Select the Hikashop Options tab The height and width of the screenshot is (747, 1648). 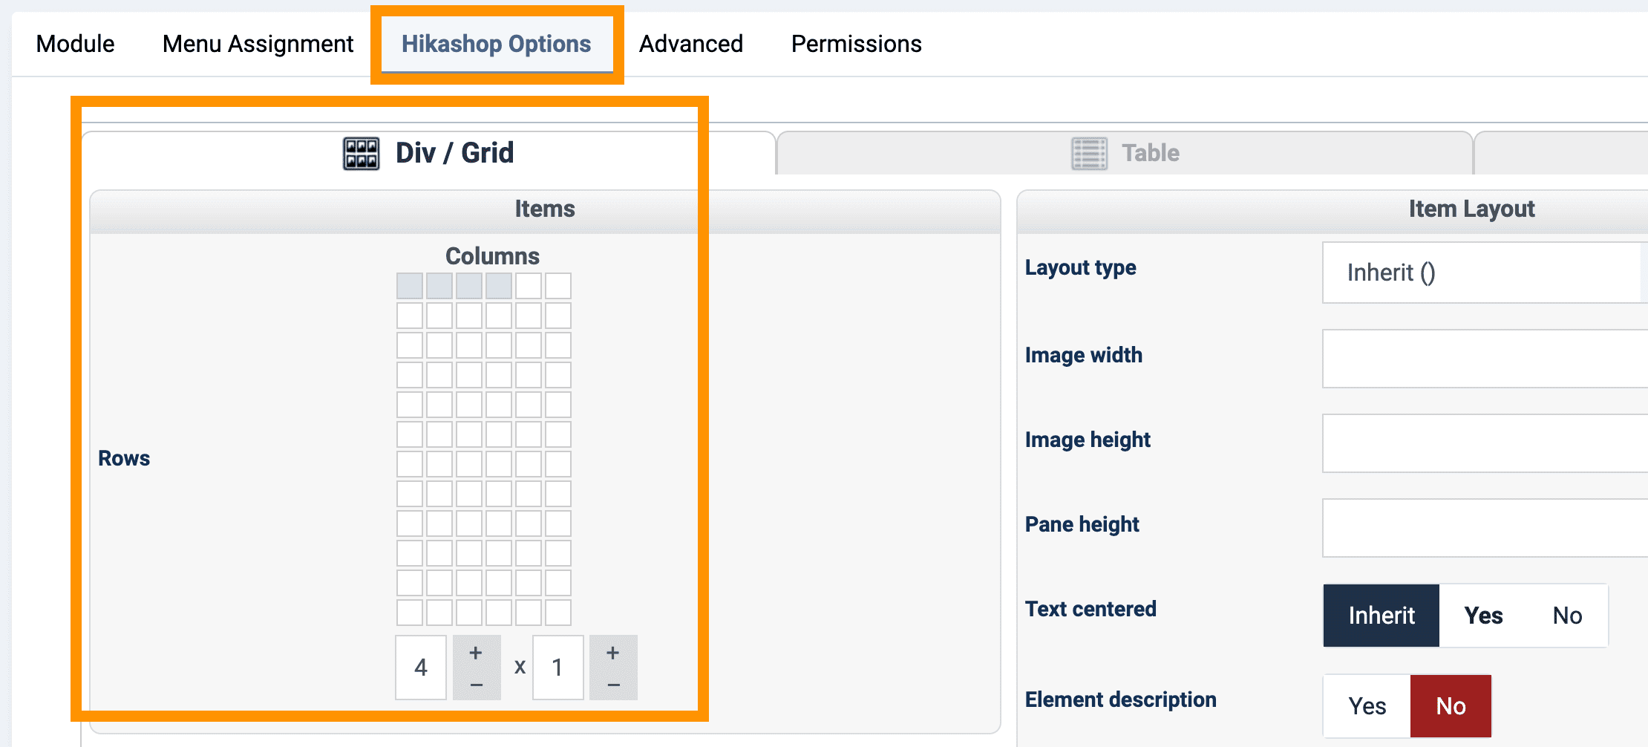497,44
